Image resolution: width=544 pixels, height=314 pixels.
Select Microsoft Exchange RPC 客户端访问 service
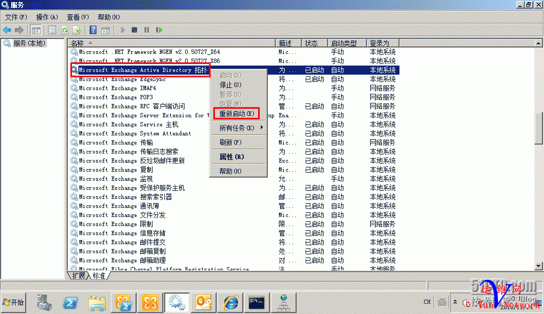click(132, 106)
